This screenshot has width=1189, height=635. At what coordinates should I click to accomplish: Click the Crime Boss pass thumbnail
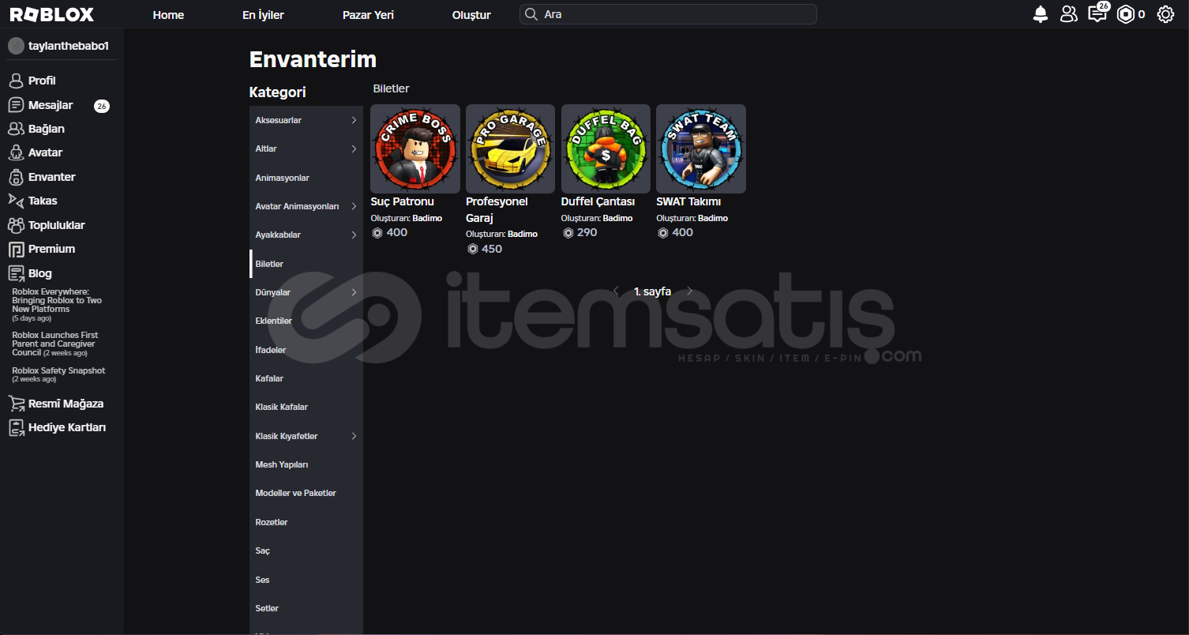pos(415,148)
